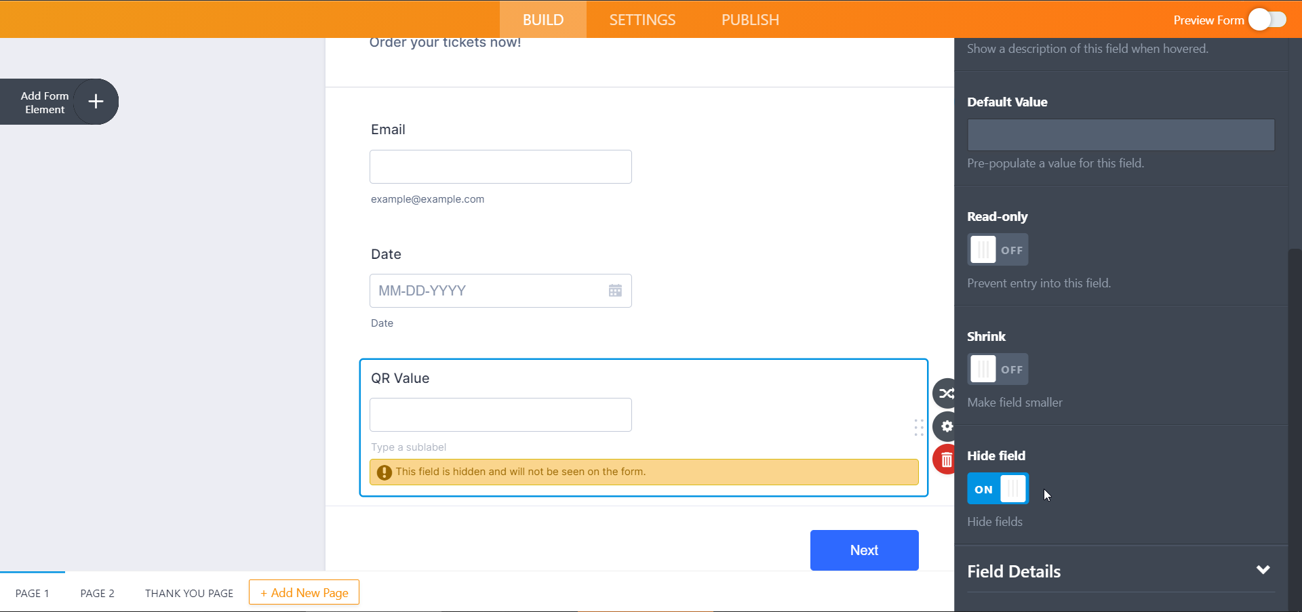Switch to the SETTINGS tab
This screenshot has height=612, width=1302.
tap(642, 19)
